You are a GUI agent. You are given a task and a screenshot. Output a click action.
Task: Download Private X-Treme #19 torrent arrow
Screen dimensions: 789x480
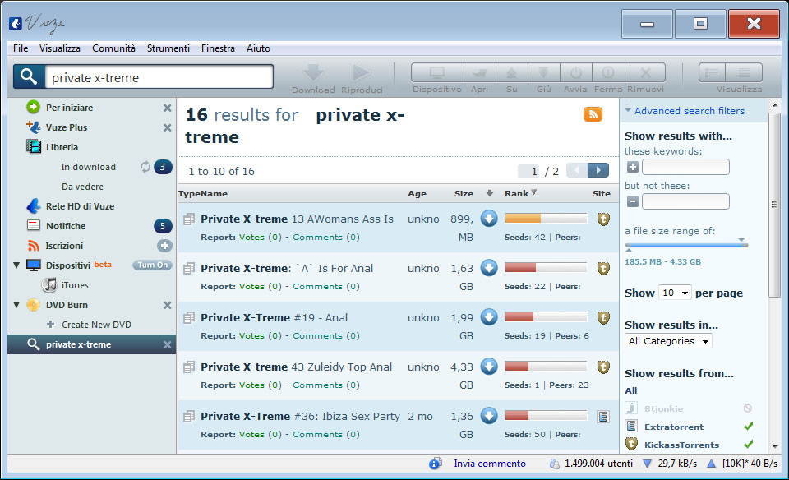(488, 317)
